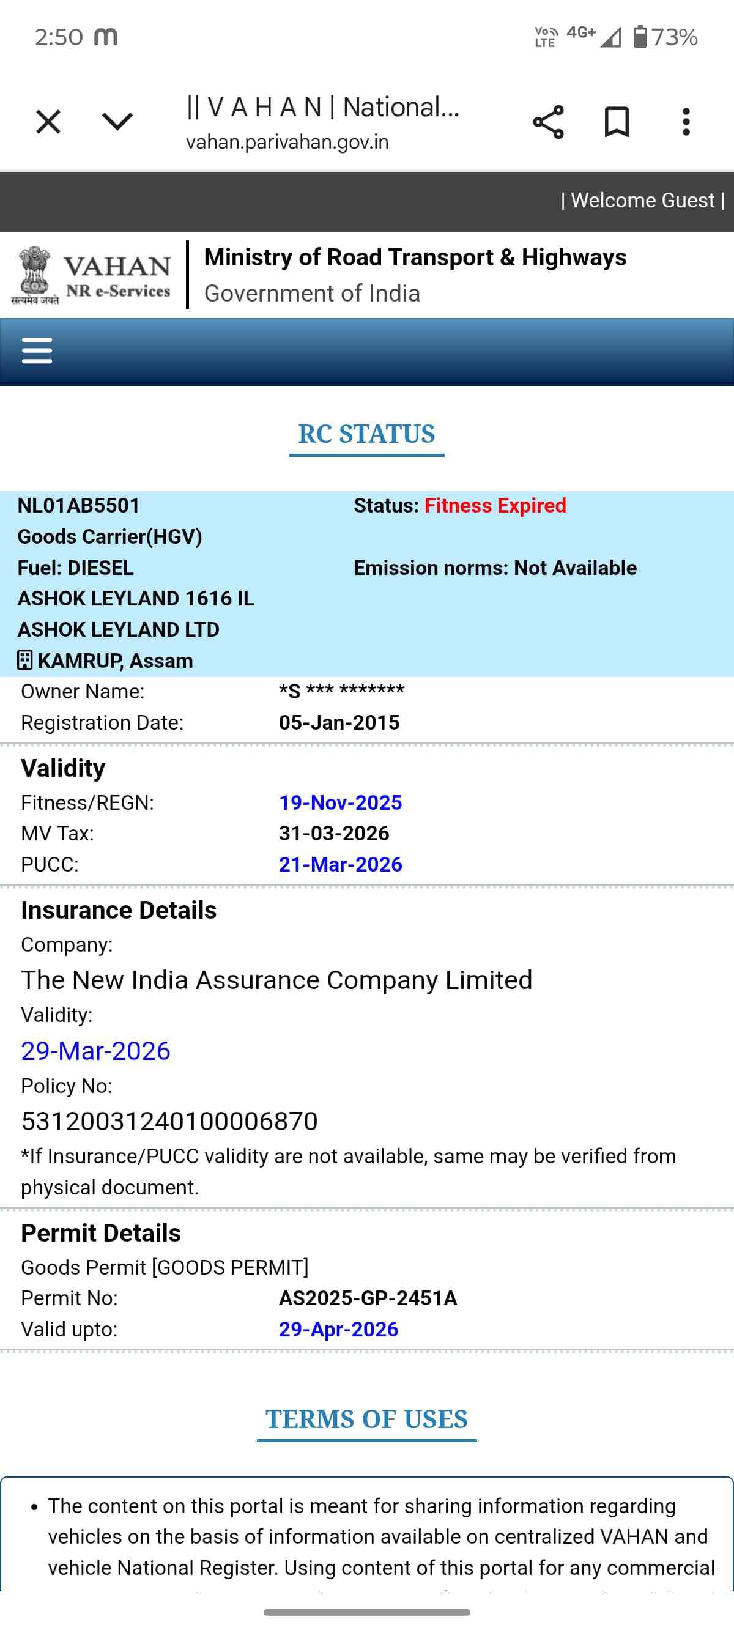
Task: Tap the battery icon in status bar
Action: [x=640, y=37]
